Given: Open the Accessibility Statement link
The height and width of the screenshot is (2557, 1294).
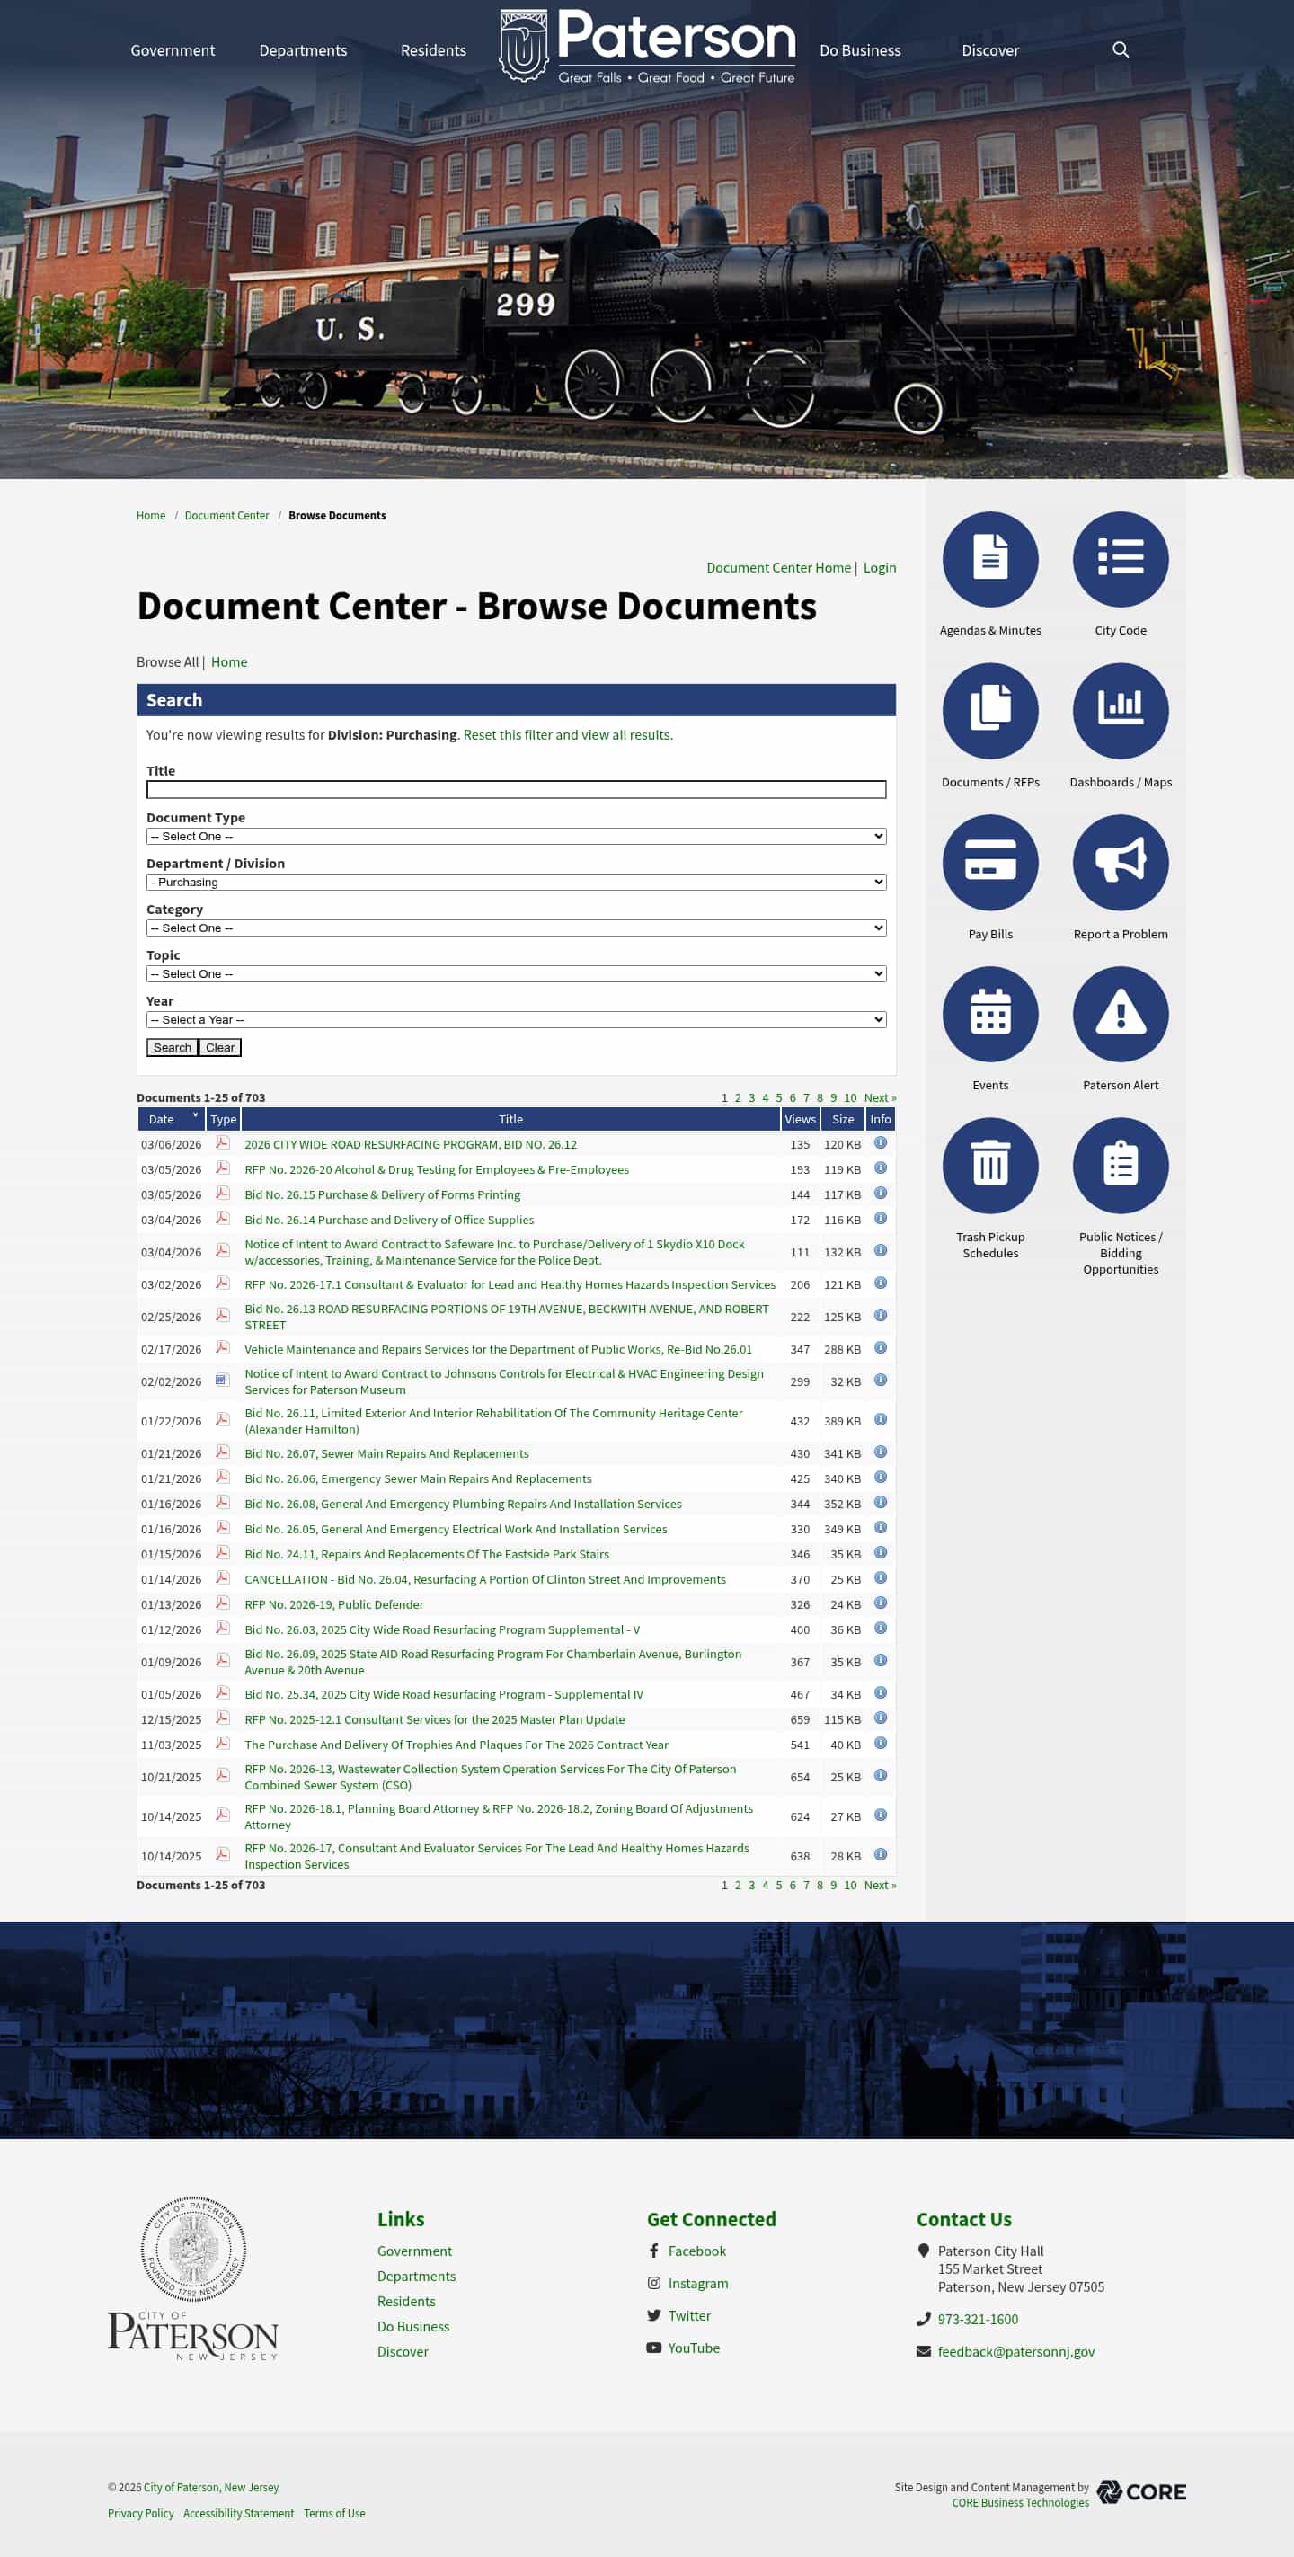Looking at the screenshot, I should tap(238, 2513).
